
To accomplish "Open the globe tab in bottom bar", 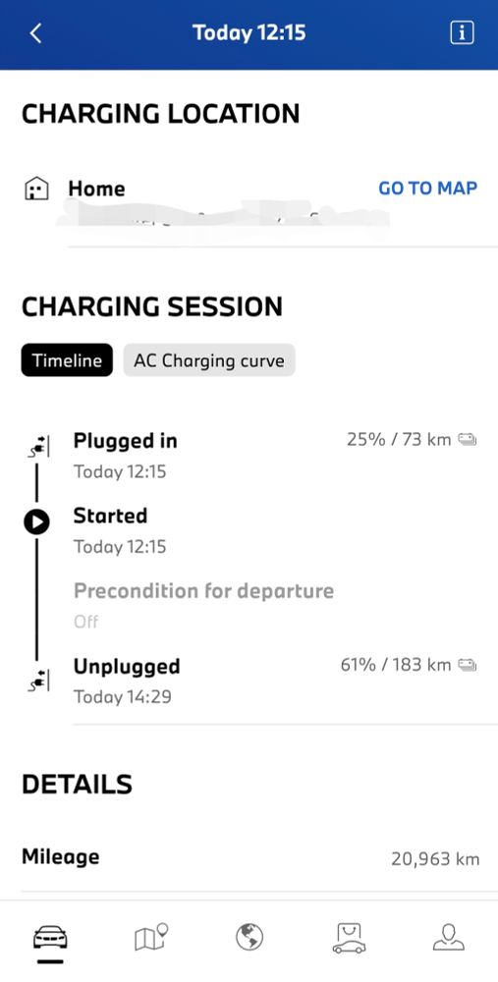I will pyautogui.click(x=249, y=938).
